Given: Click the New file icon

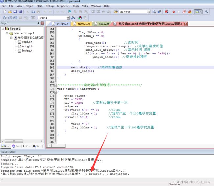Looking at the screenshot, I should [x=4, y=12].
